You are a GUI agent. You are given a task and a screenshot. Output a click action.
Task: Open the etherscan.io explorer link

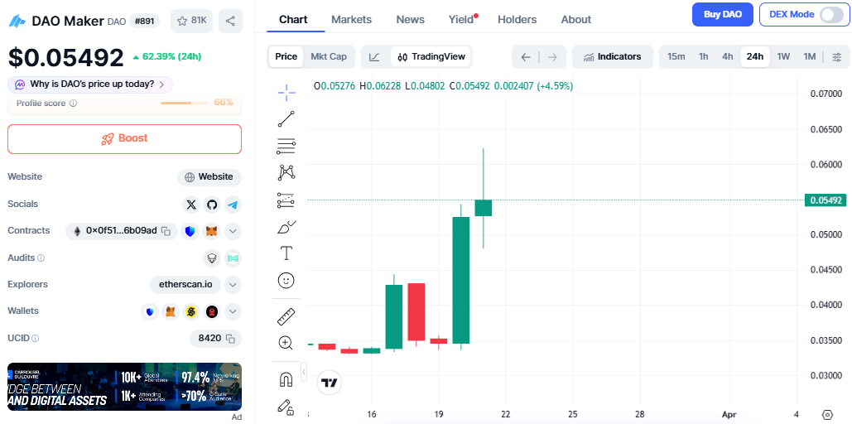click(185, 285)
